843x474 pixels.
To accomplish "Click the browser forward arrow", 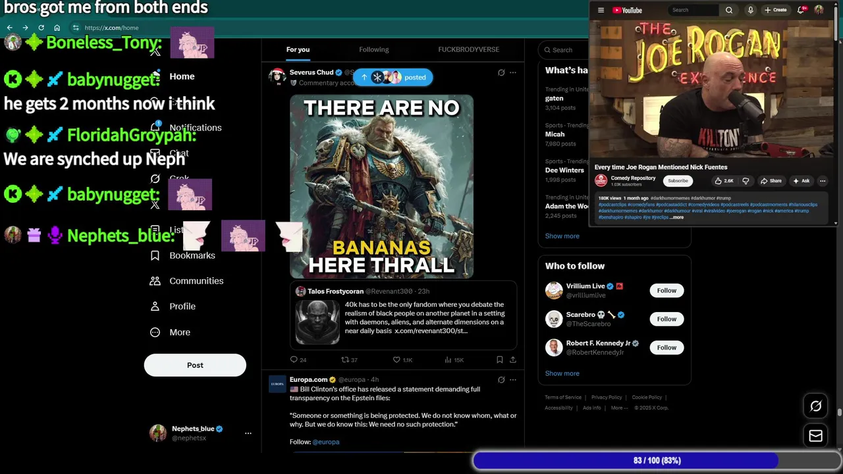I will pos(25,28).
